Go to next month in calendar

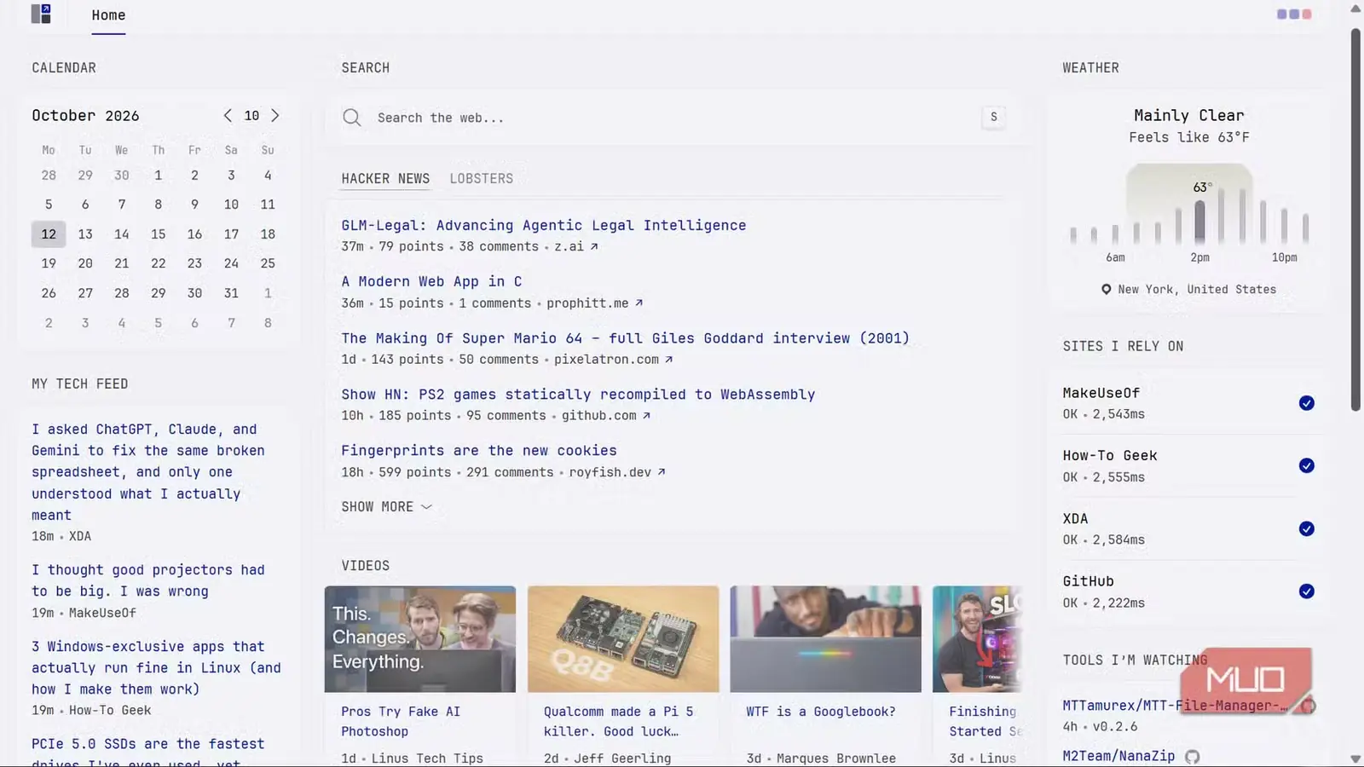[275, 115]
